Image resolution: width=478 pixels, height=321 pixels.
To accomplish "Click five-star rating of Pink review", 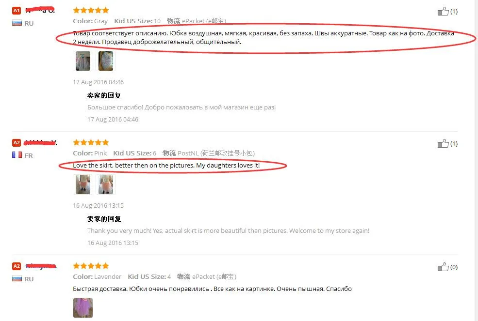I will pyautogui.click(x=91, y=142).
